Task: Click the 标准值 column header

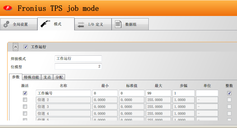Action: (132, 86)
